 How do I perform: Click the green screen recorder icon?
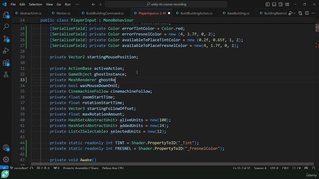click(x=5, y=175)
